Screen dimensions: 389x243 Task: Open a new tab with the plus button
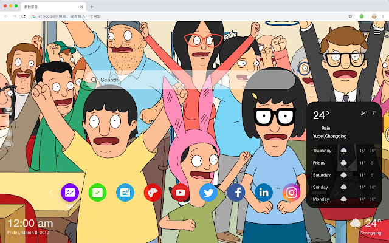[92, 5]
